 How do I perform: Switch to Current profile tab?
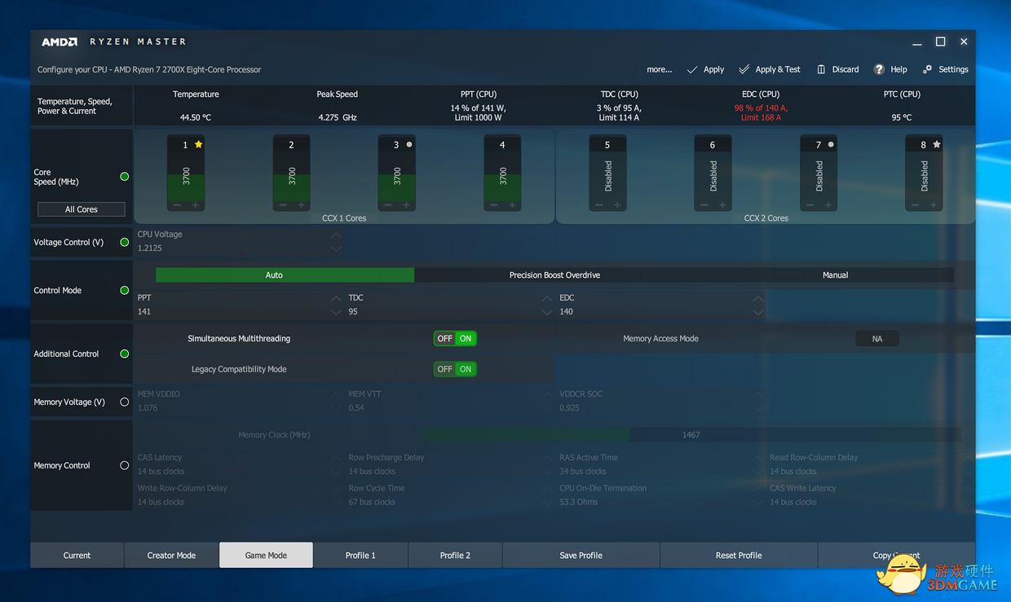tap(77, 555)
